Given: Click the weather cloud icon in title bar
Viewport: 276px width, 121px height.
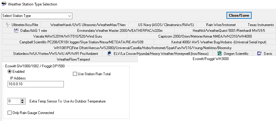Looking at the screenshot, I should point(4,4).
